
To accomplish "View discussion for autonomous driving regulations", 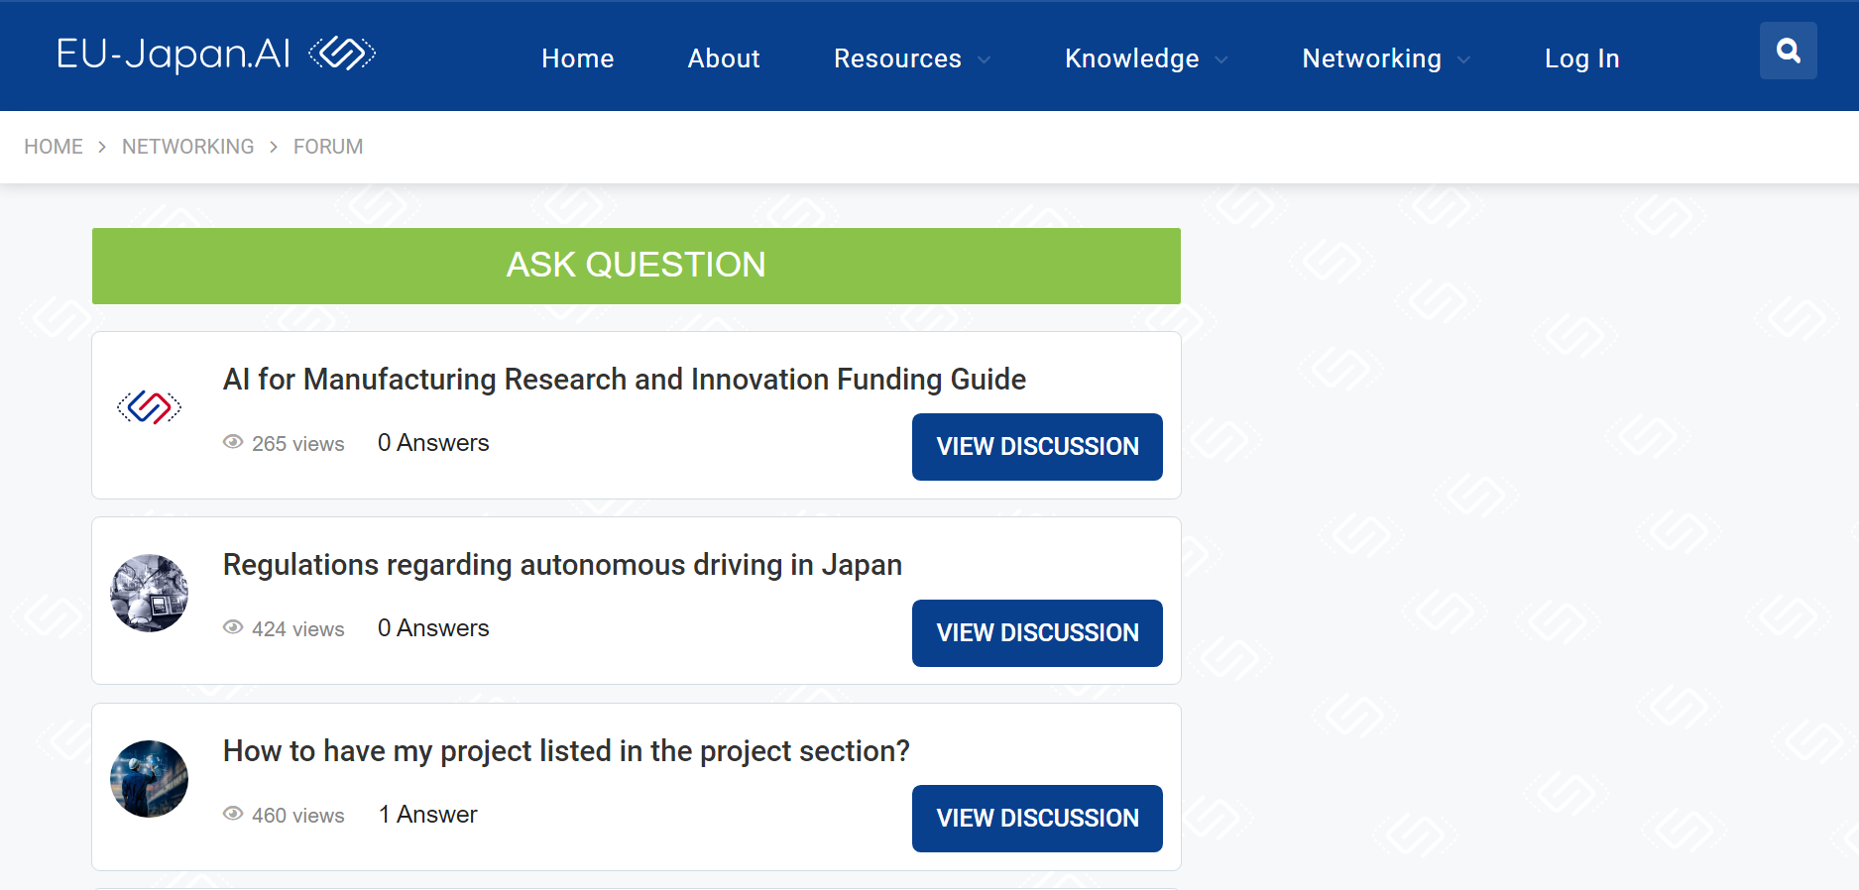I will pyautogui.click(x=1037, y=633).
